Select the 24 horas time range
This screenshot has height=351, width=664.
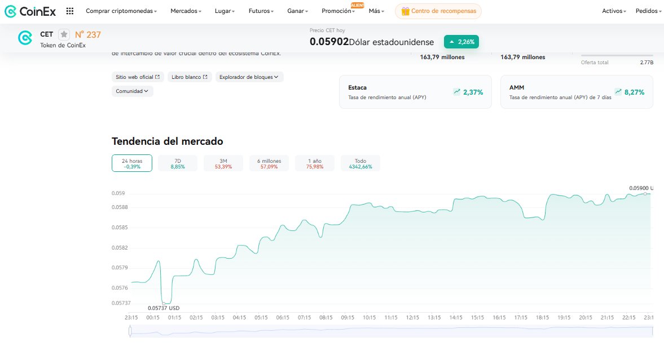(x=131, y=163)
